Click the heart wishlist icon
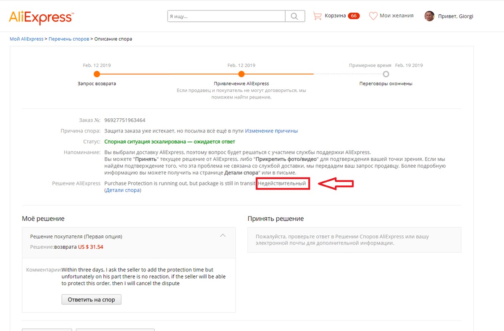 click(x=373, y=16)
